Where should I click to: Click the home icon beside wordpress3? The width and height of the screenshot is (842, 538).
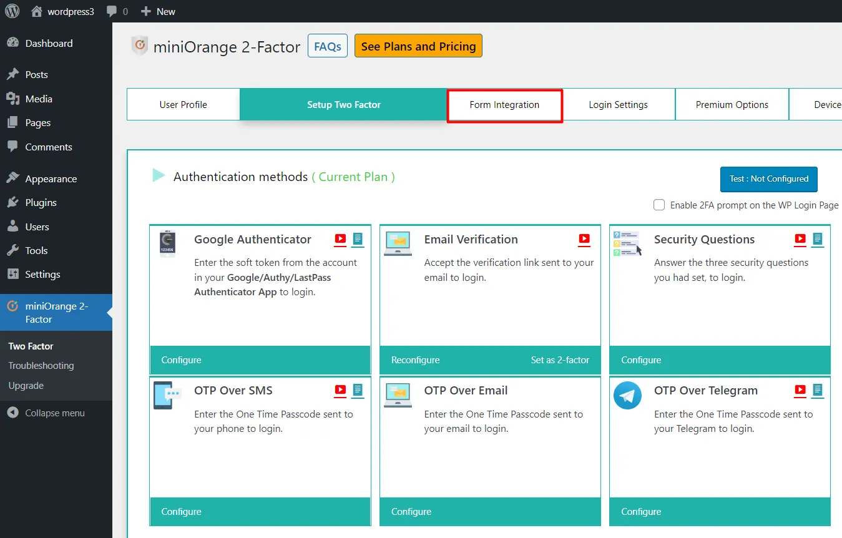37,11
